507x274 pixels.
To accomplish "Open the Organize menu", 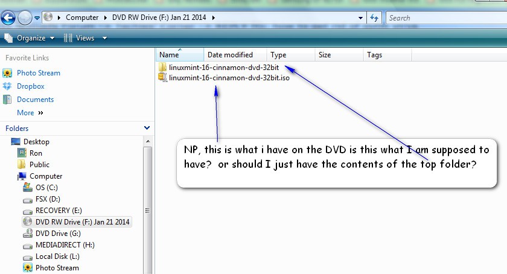I will 30,38.
